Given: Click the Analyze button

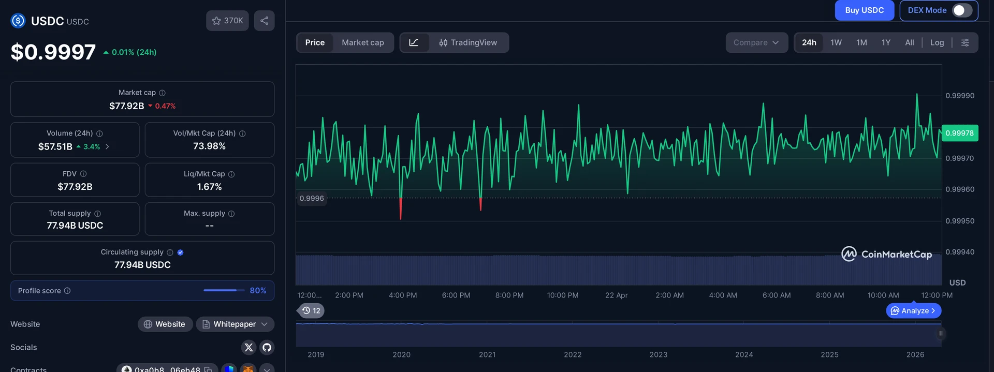Looking at the screenshot, I should [x=914, y=310].
